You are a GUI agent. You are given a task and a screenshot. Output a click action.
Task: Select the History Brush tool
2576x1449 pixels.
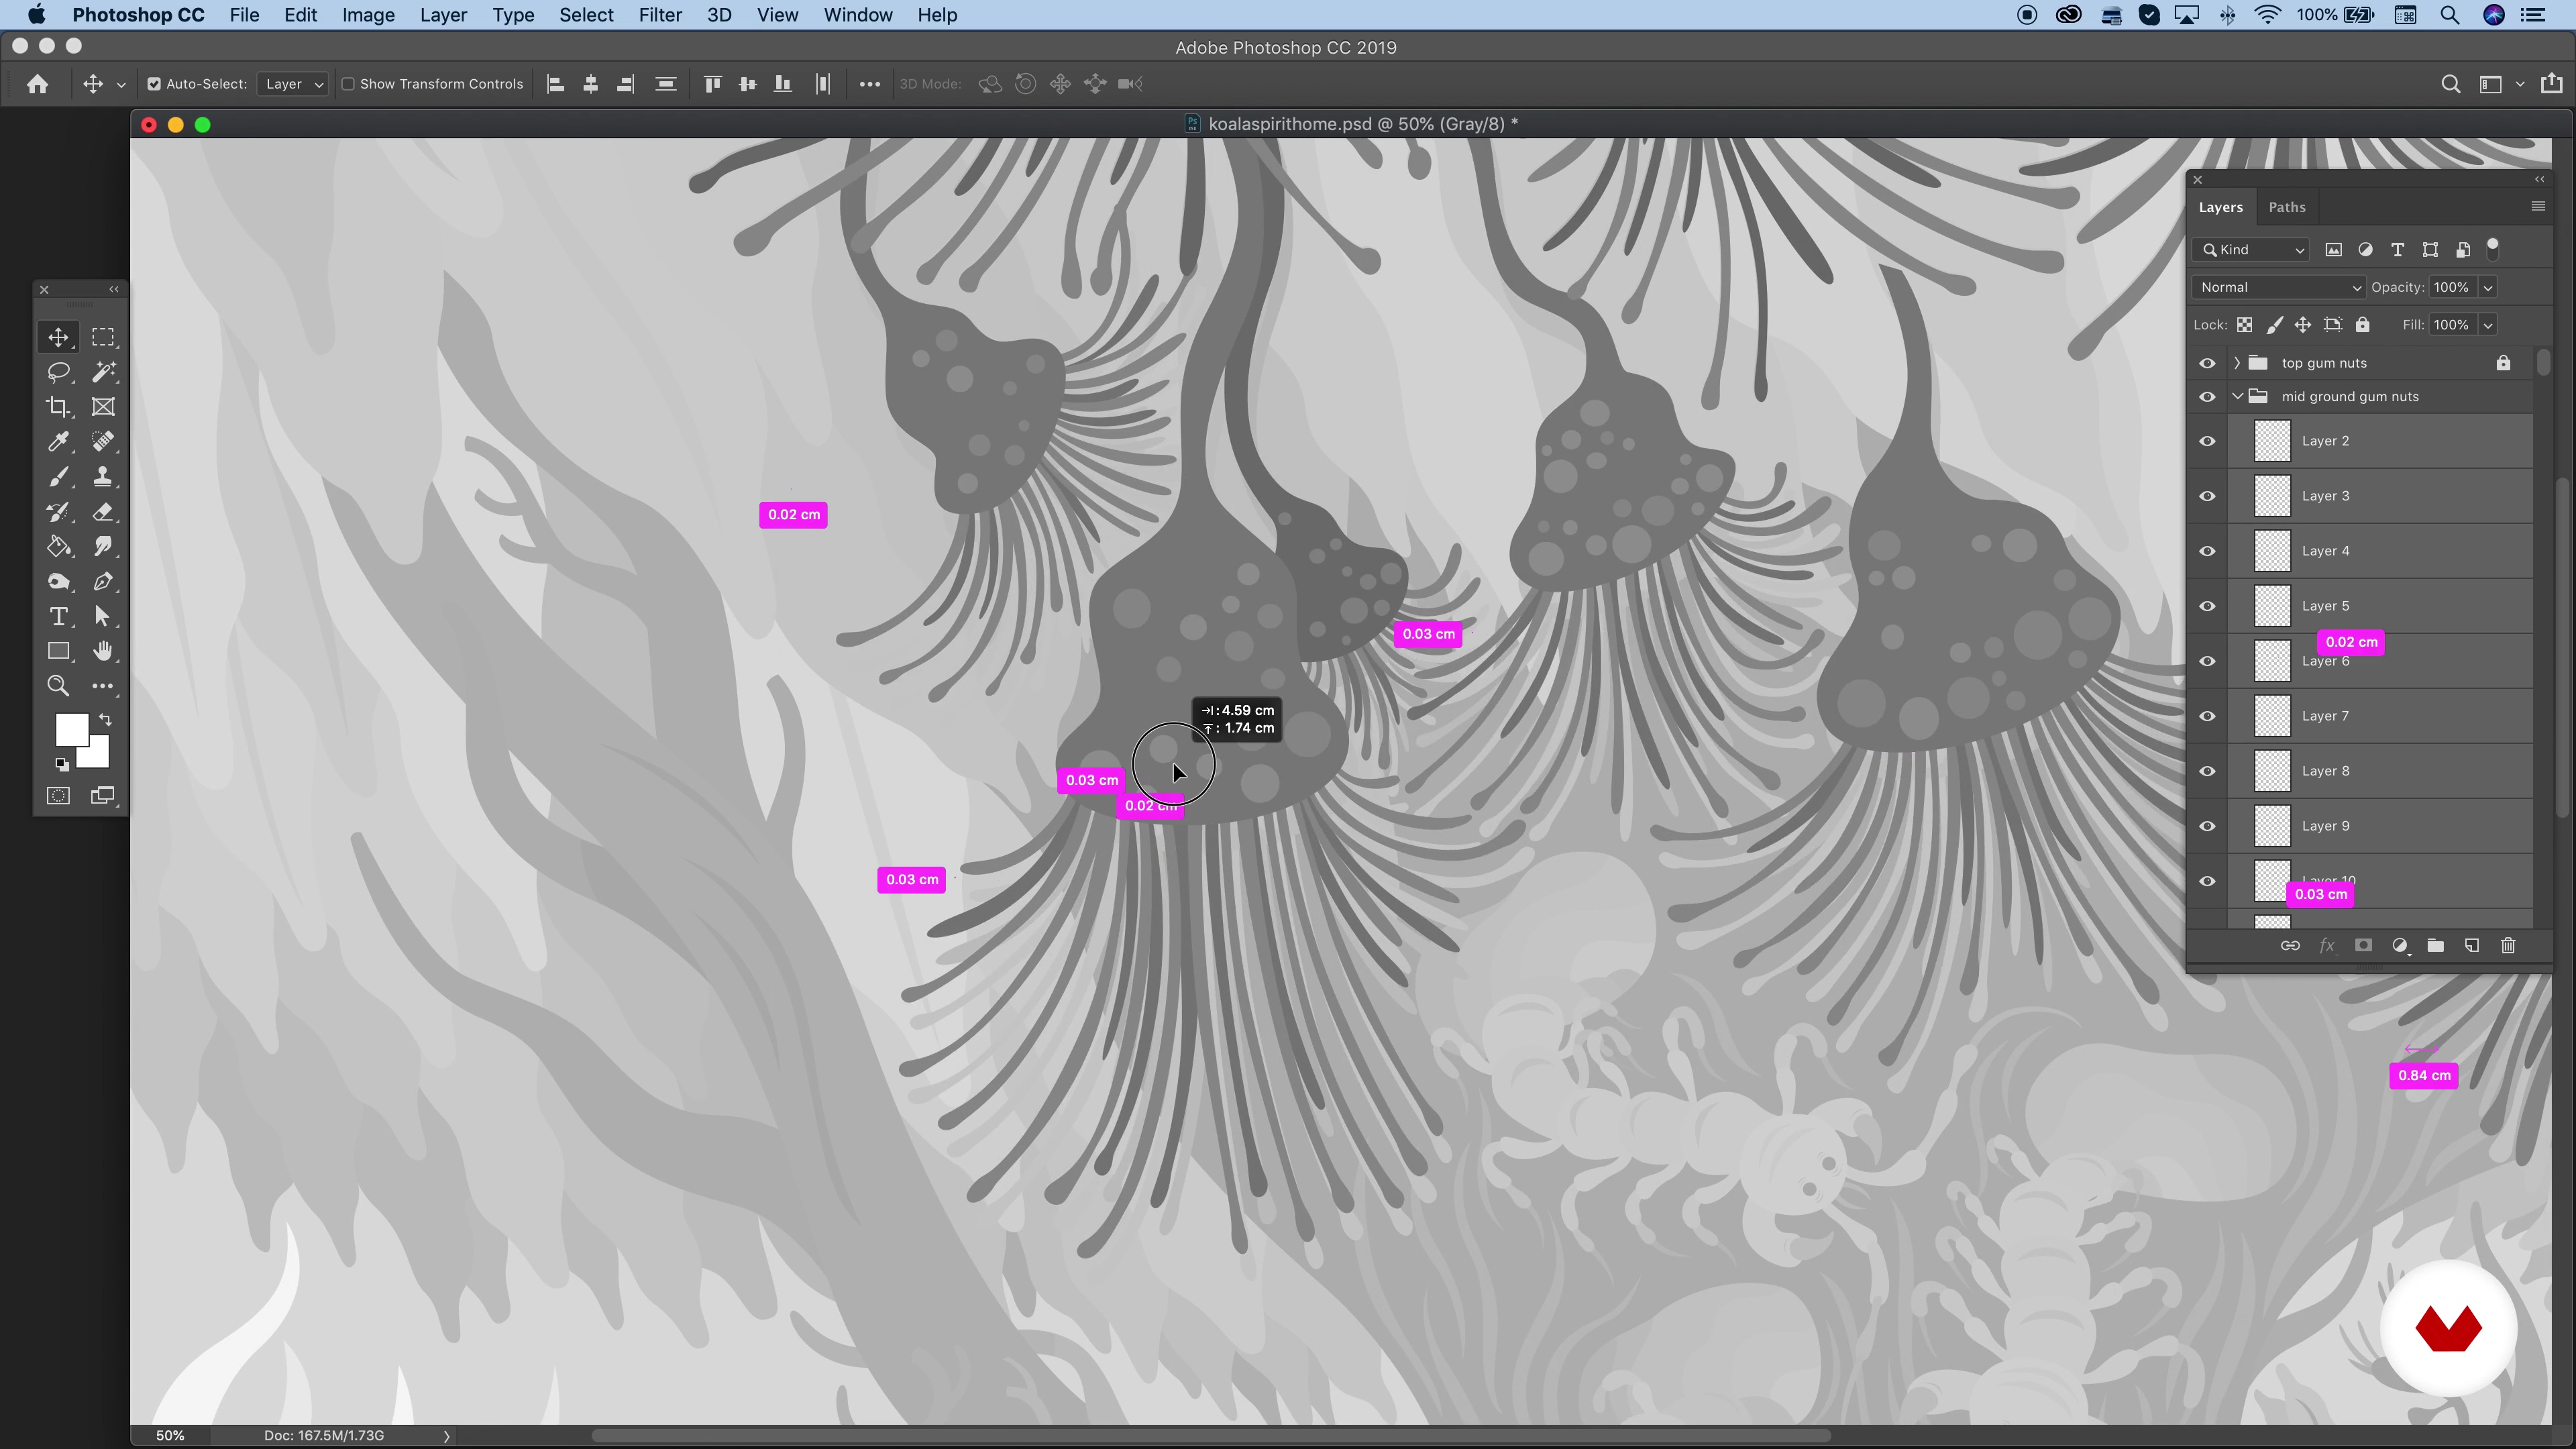pyautogui.click(x=58, y=512)
